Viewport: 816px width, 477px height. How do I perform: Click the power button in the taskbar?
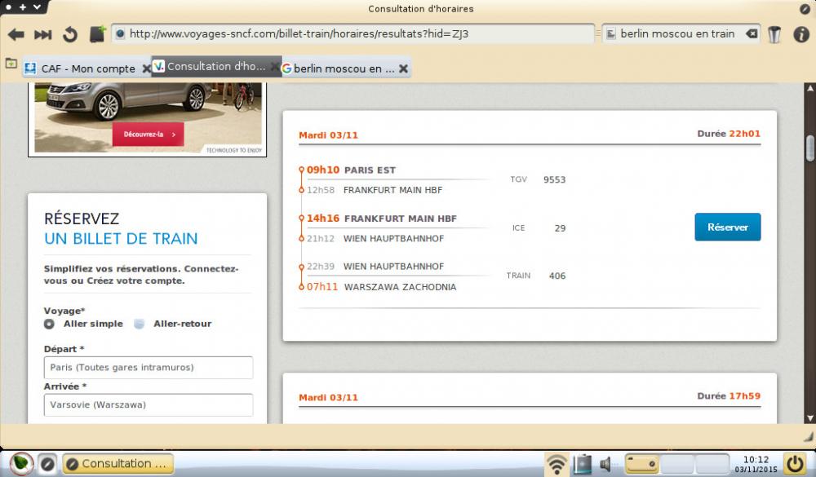coord(795,463)
